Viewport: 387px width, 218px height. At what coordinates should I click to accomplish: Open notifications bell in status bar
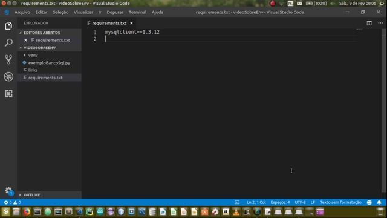(x=379, y=202)
